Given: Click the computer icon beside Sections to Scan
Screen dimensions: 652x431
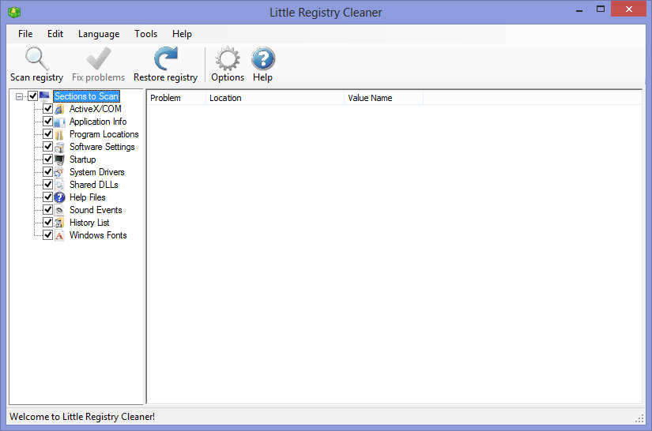Looking at the screenshot, I should pos(44,96).
